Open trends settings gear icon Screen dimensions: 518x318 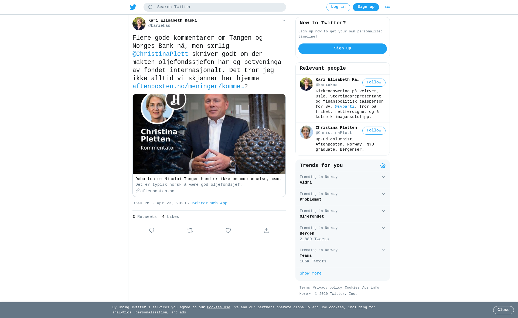tap(383, 166)
